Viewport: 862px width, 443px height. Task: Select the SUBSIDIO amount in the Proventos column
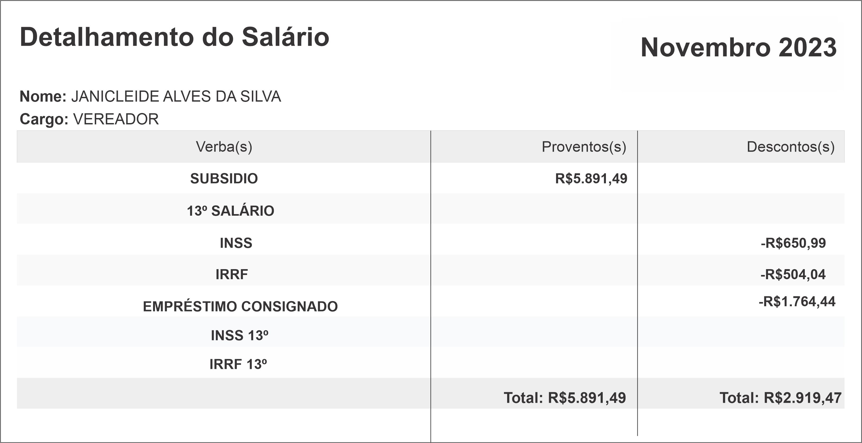click(x=591, y=179)
